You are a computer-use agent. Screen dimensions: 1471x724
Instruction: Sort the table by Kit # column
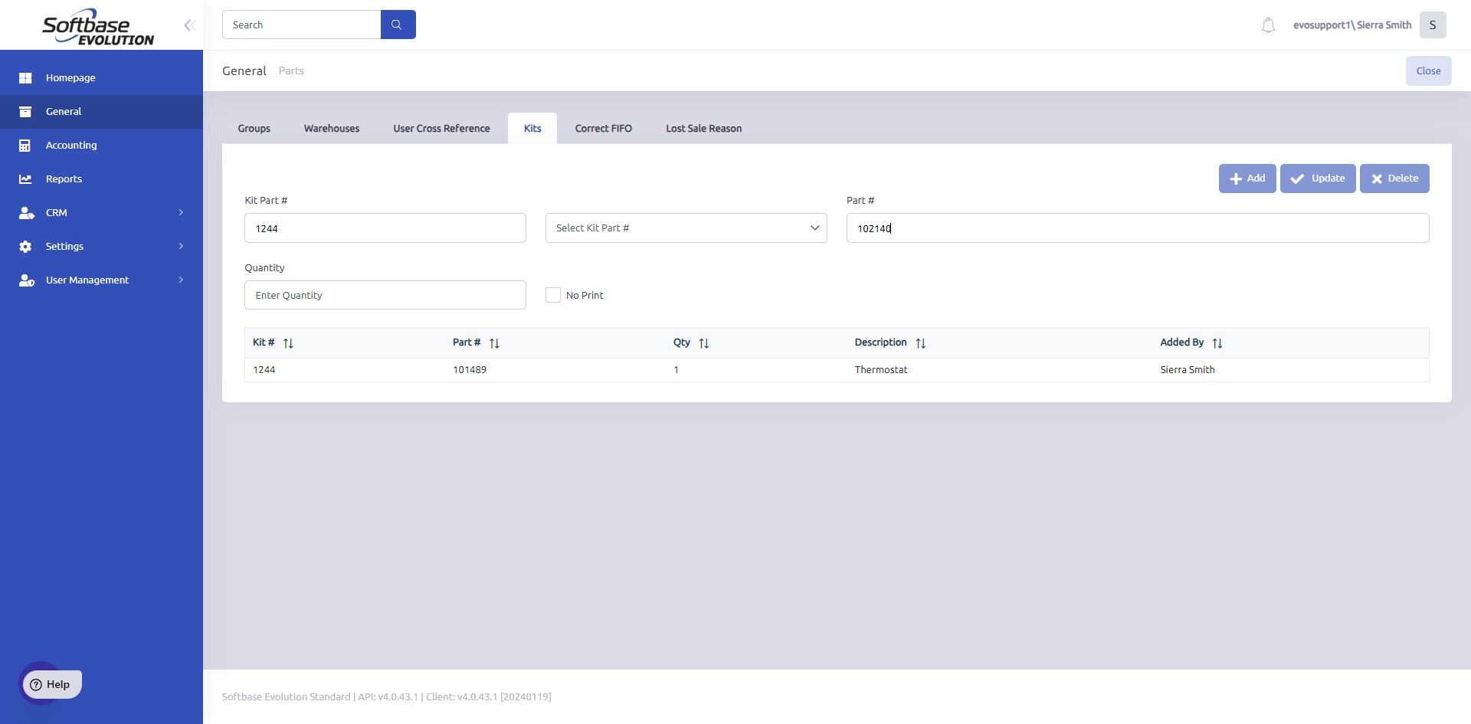tap(288, 343)
